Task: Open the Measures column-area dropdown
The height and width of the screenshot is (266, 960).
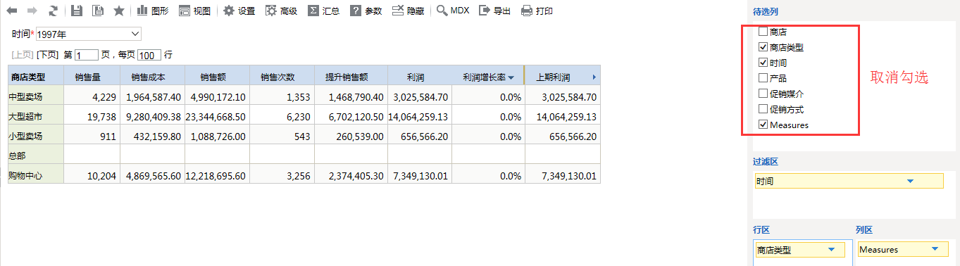Action: (x=935, y=249)
